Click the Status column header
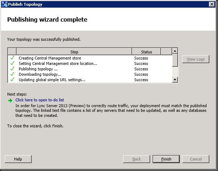 pos(147,52)
